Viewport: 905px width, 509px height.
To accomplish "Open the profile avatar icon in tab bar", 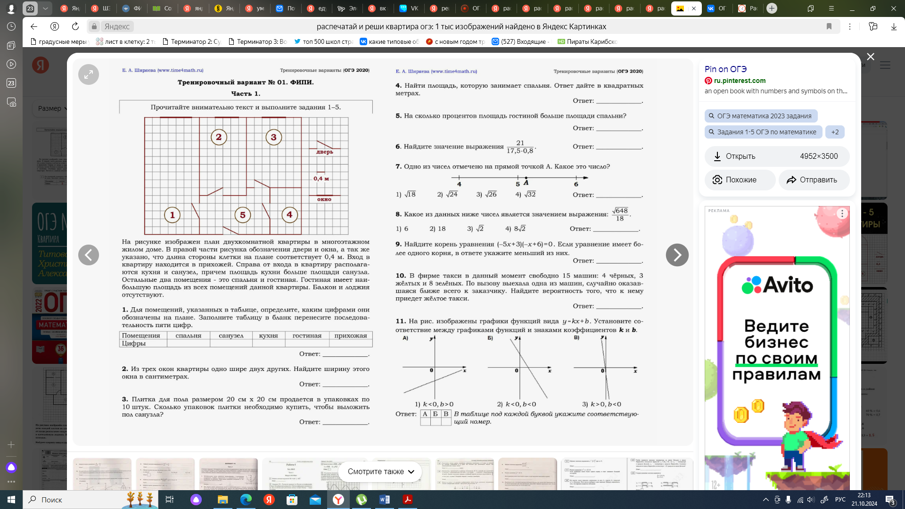I will tap(11, 8).
